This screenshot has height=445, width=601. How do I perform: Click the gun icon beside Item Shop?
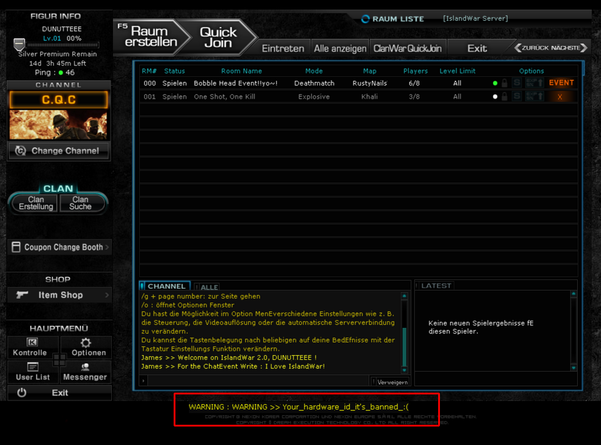point(22,295)
